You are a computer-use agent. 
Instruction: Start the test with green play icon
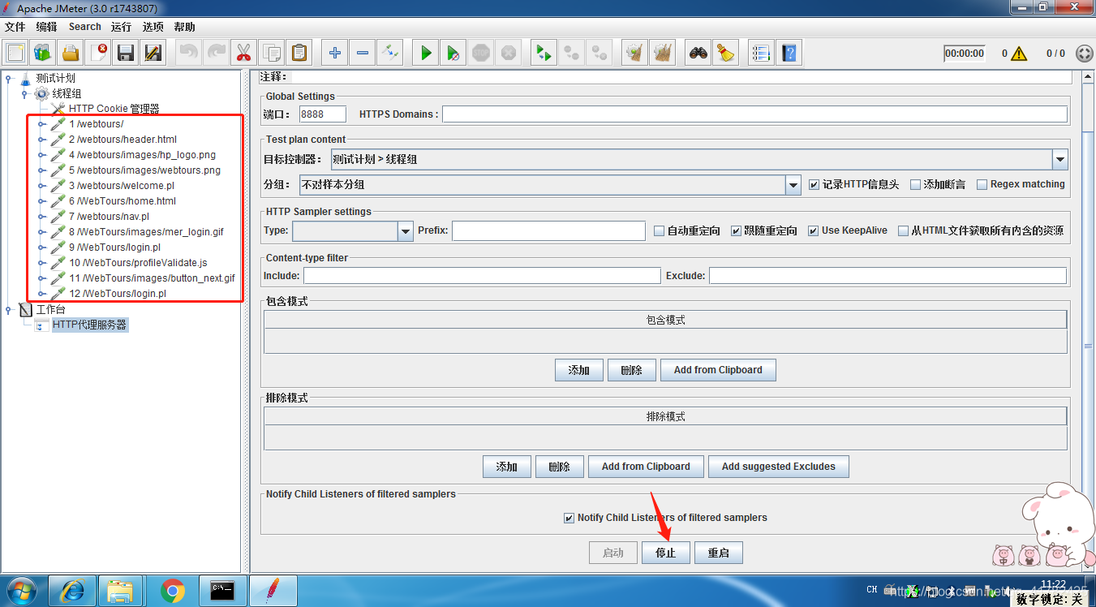pos(425,53)
